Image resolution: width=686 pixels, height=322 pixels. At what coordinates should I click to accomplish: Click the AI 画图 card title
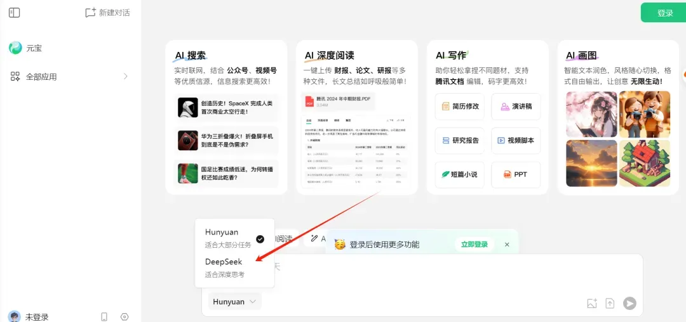pos(581,55)
